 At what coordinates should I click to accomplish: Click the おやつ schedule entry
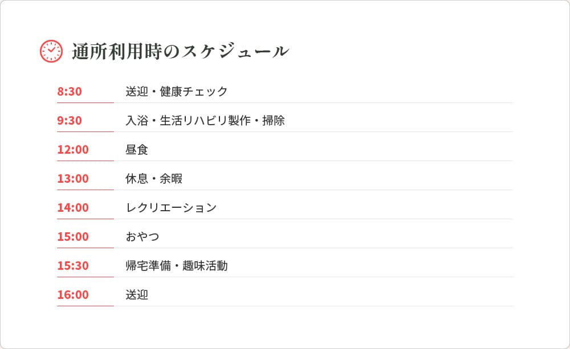pos(142,237)
